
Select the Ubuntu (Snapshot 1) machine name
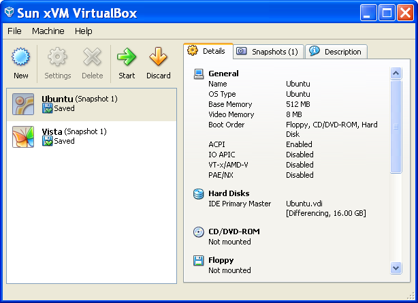click(x=80, y=99)
